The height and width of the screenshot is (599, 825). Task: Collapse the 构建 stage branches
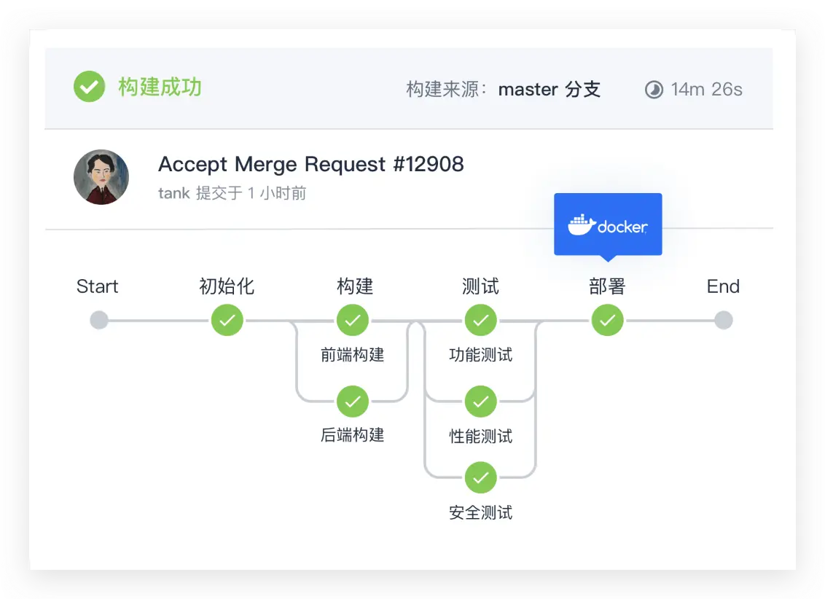point(353,286)
